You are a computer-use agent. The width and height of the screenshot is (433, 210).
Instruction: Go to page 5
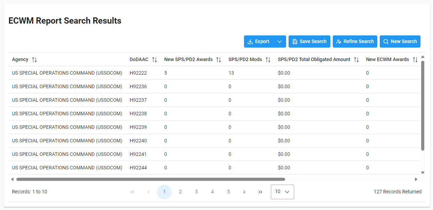228,192
